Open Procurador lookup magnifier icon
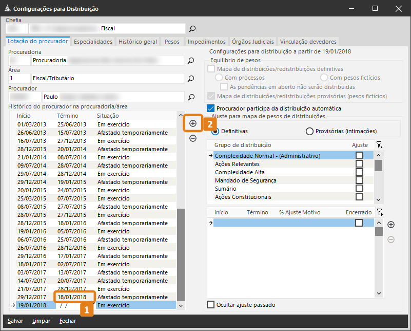The width and height of the screenshot is (411, 331). (x=191, y=97)
